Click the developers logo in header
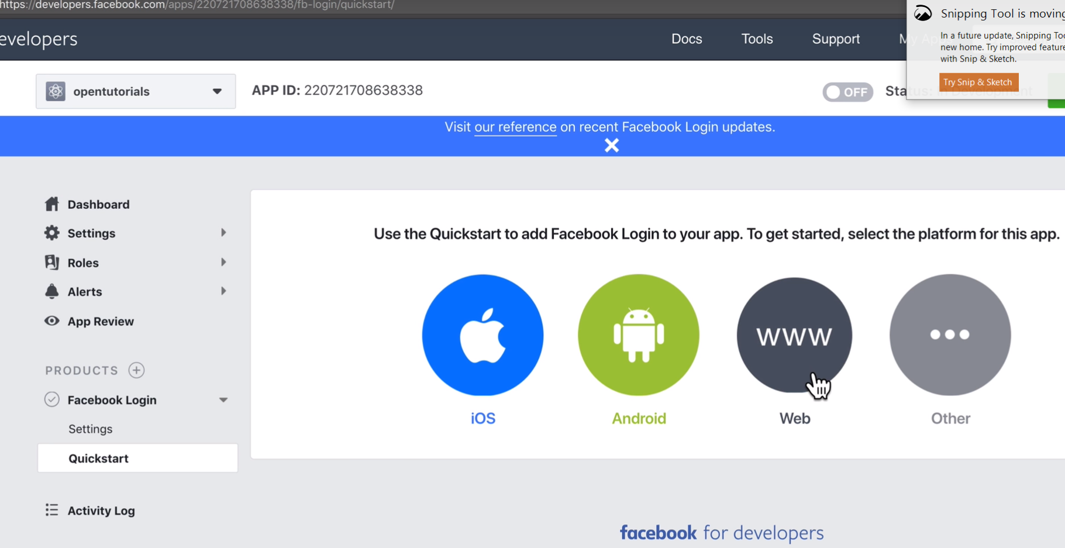This screenshot has height=548, width=1065. point(39,39)
